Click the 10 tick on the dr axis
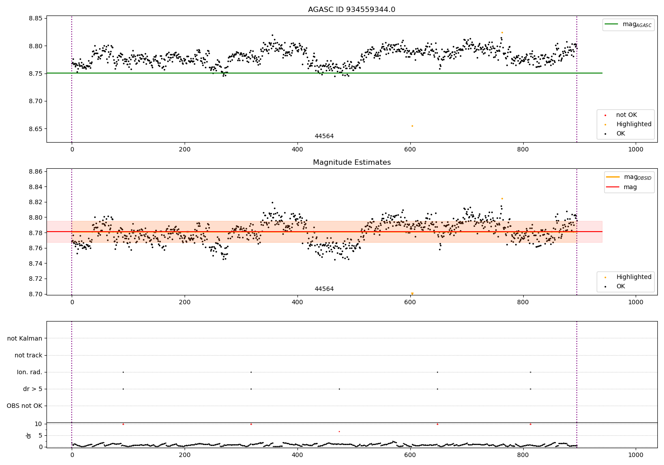Screen dimensions: 664x465 (39, 424)
